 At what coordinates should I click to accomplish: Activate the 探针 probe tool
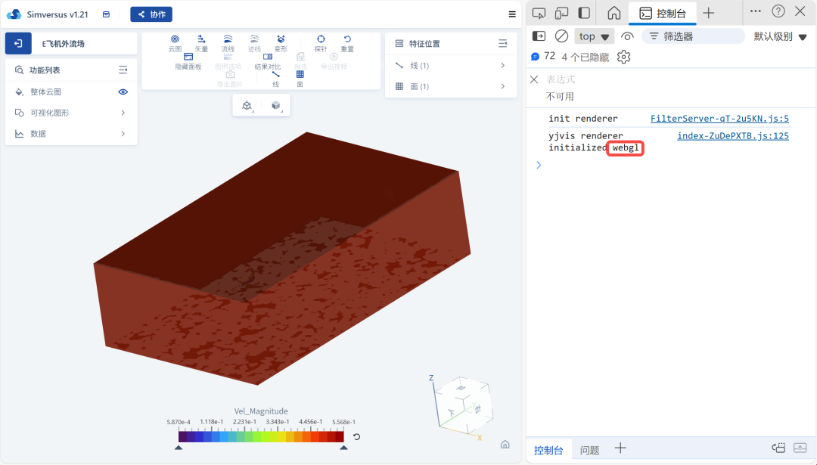(x=321, y=42)
